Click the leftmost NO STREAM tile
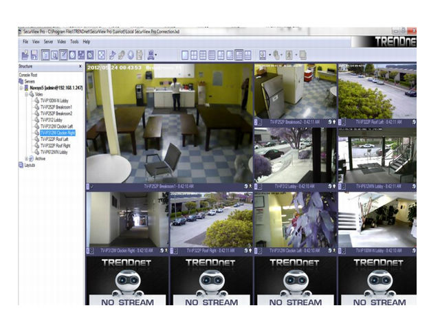 point(128,280)
